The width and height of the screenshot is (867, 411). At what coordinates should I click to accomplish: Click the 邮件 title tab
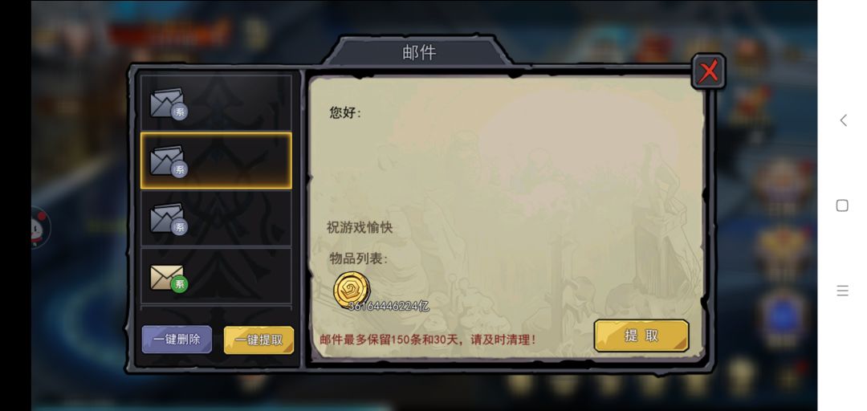[x=419, y=52]
